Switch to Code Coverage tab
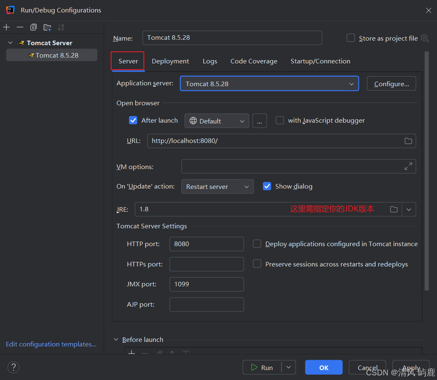Image resolution: width=437 pixels, height=380 pixels. pos(254,61)
